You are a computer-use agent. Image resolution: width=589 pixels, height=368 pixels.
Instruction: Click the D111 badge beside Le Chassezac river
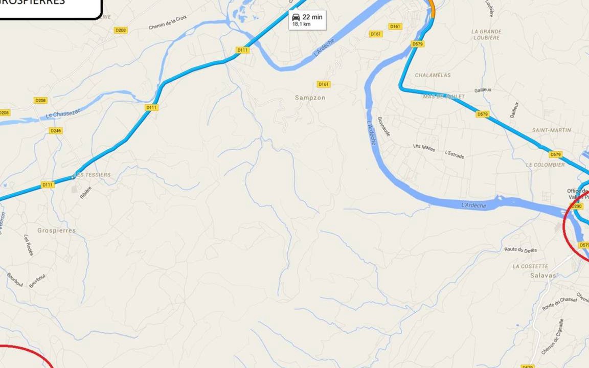click(x=151, y=107)
